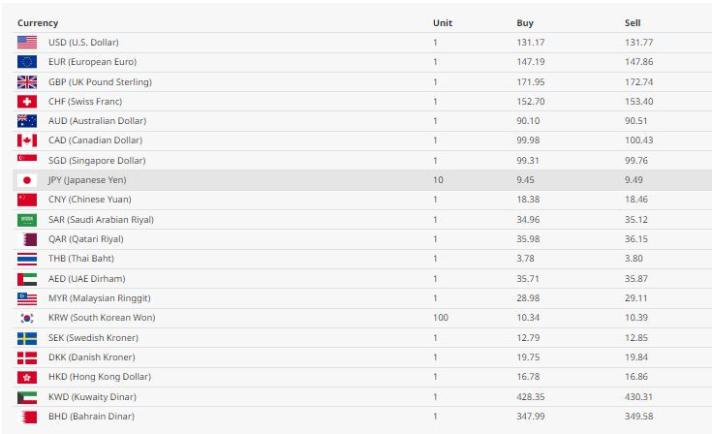This screenshot has height=434, width=712.
Task: Click the Currency column header
Action: [38, 23]
